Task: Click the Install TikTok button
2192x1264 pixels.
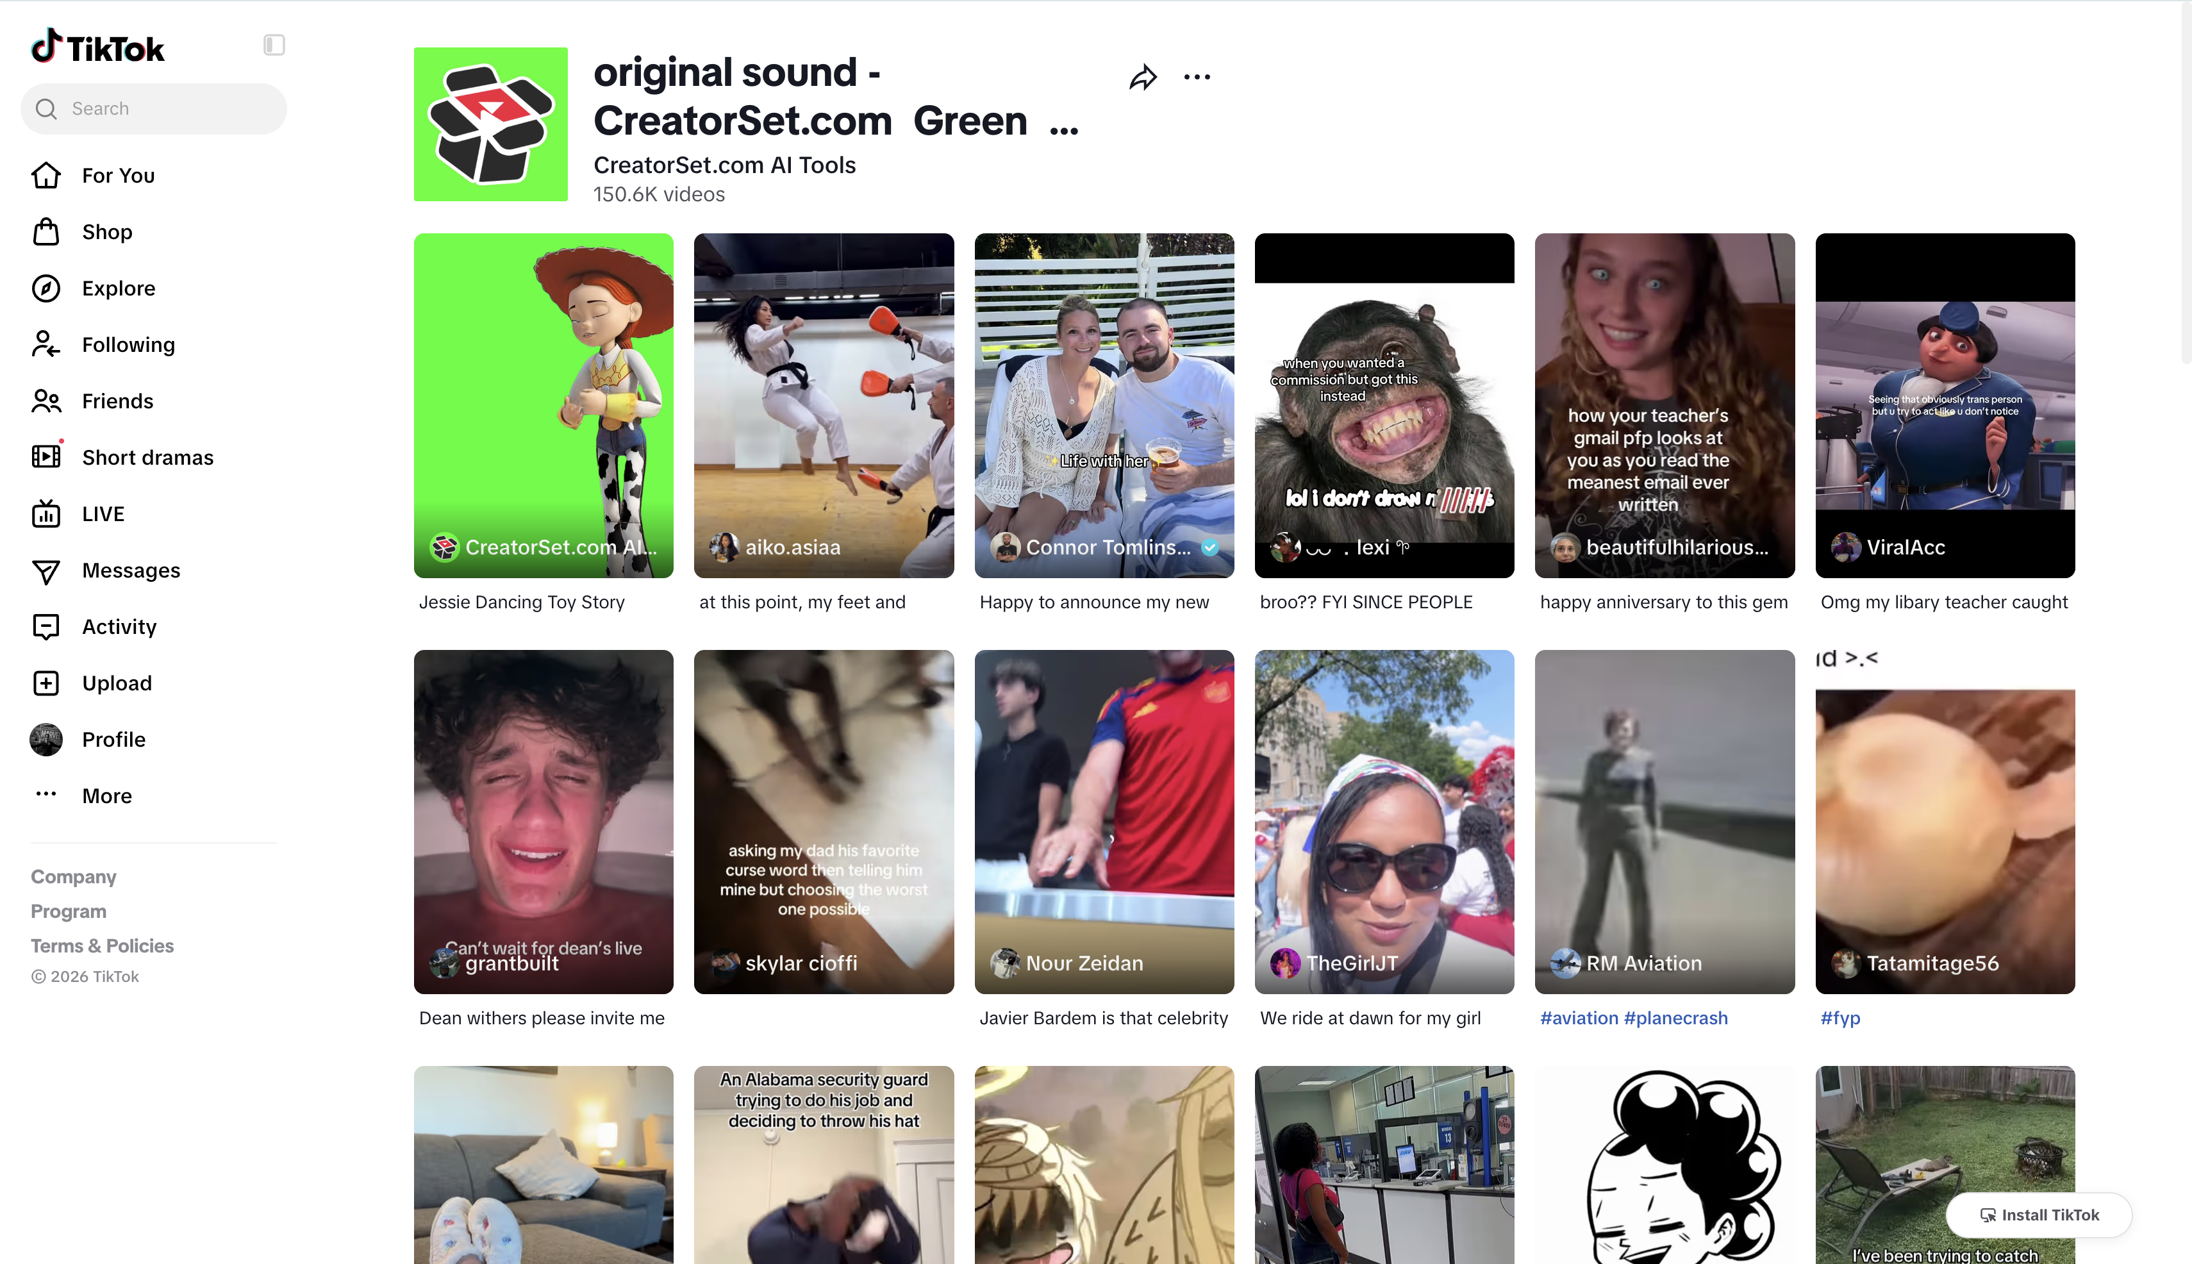Action: (2039, 1215)
